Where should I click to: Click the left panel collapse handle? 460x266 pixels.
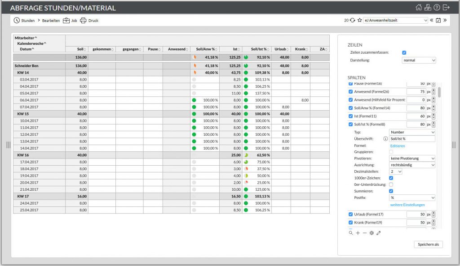(x=8, y=145)
